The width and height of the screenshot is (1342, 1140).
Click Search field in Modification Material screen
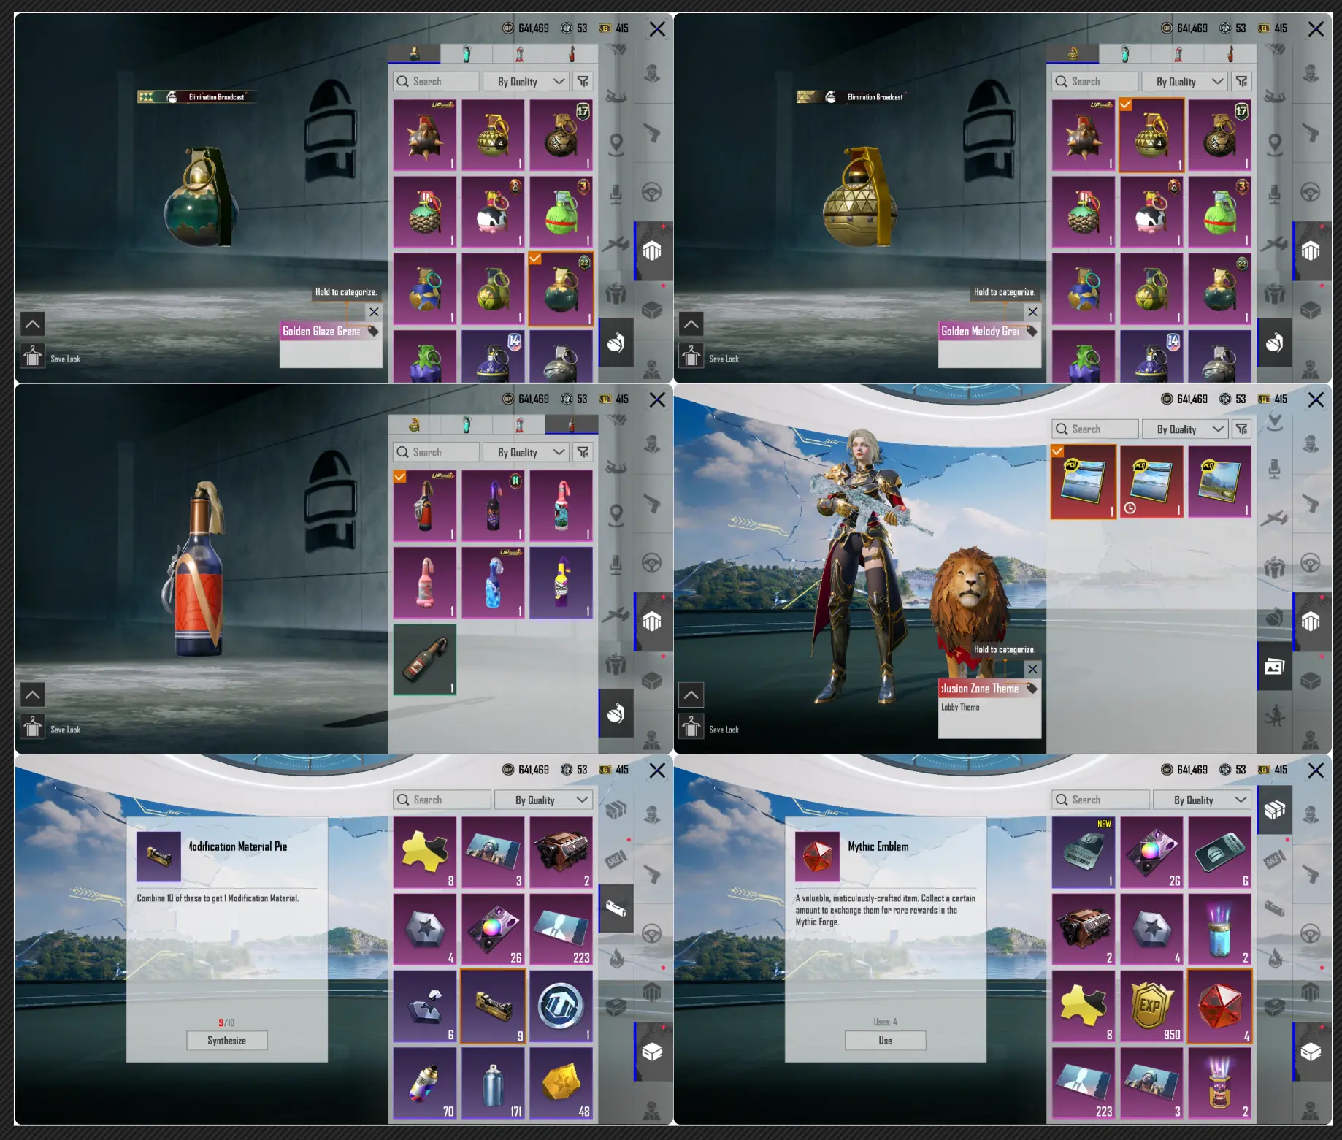pyautogui.click(x=442, y=800)
